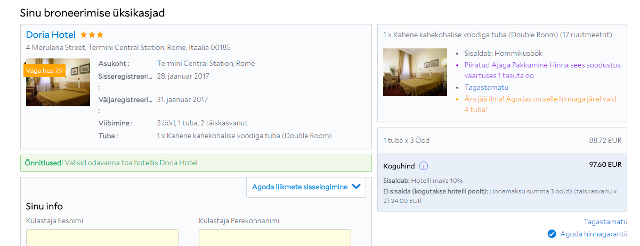Click the Asukoht value Termini Central Station, Rome
640x246 pixels.
point(206,63)
